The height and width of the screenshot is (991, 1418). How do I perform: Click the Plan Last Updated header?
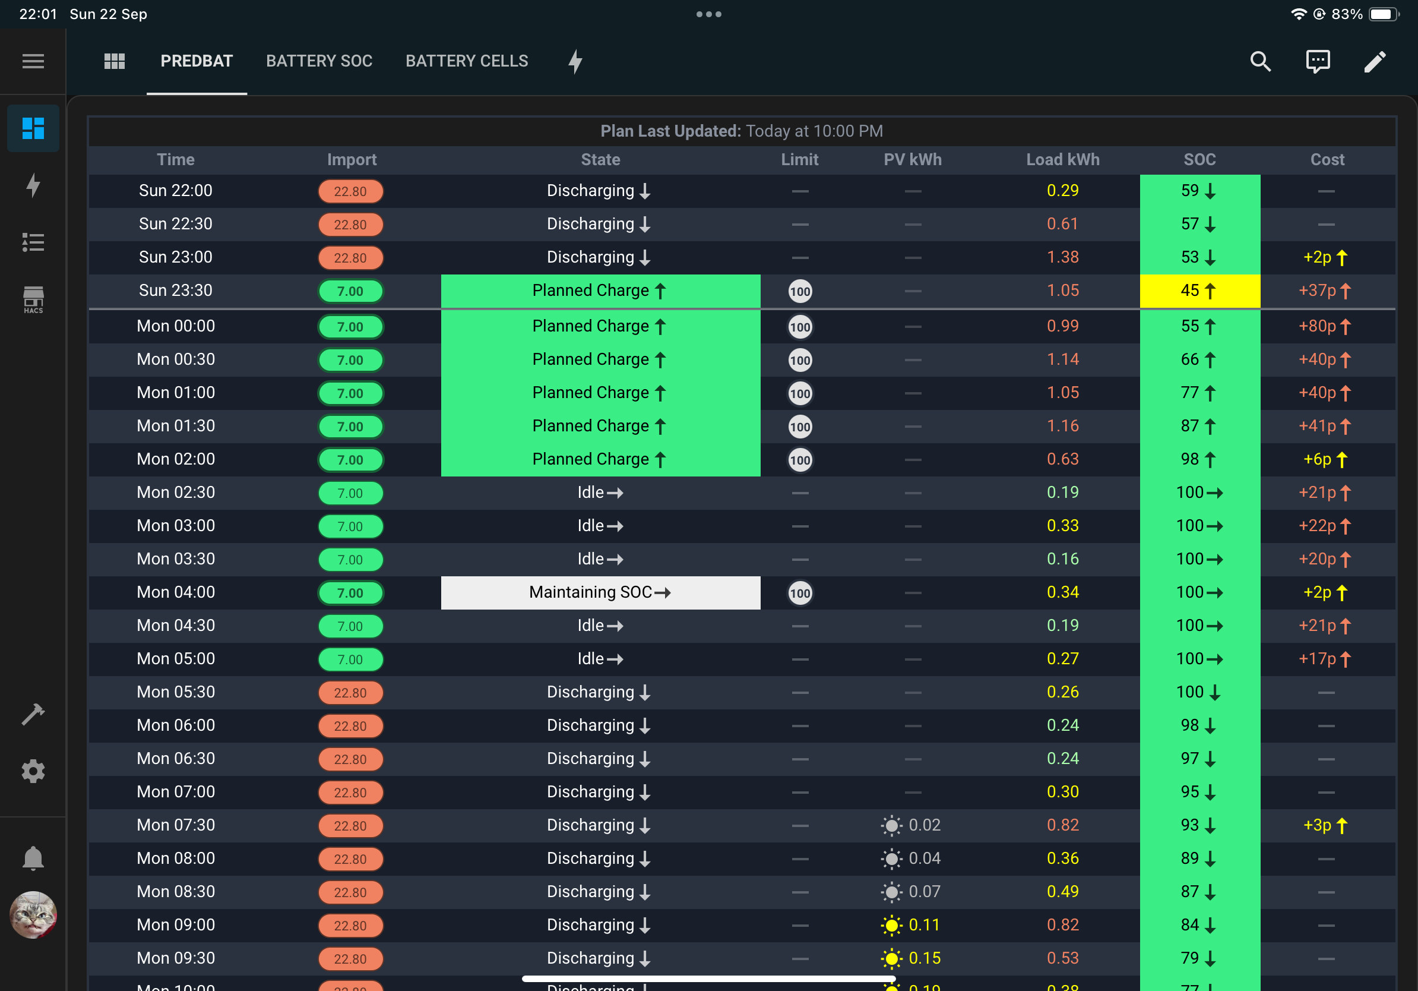[x=741, y=131]
